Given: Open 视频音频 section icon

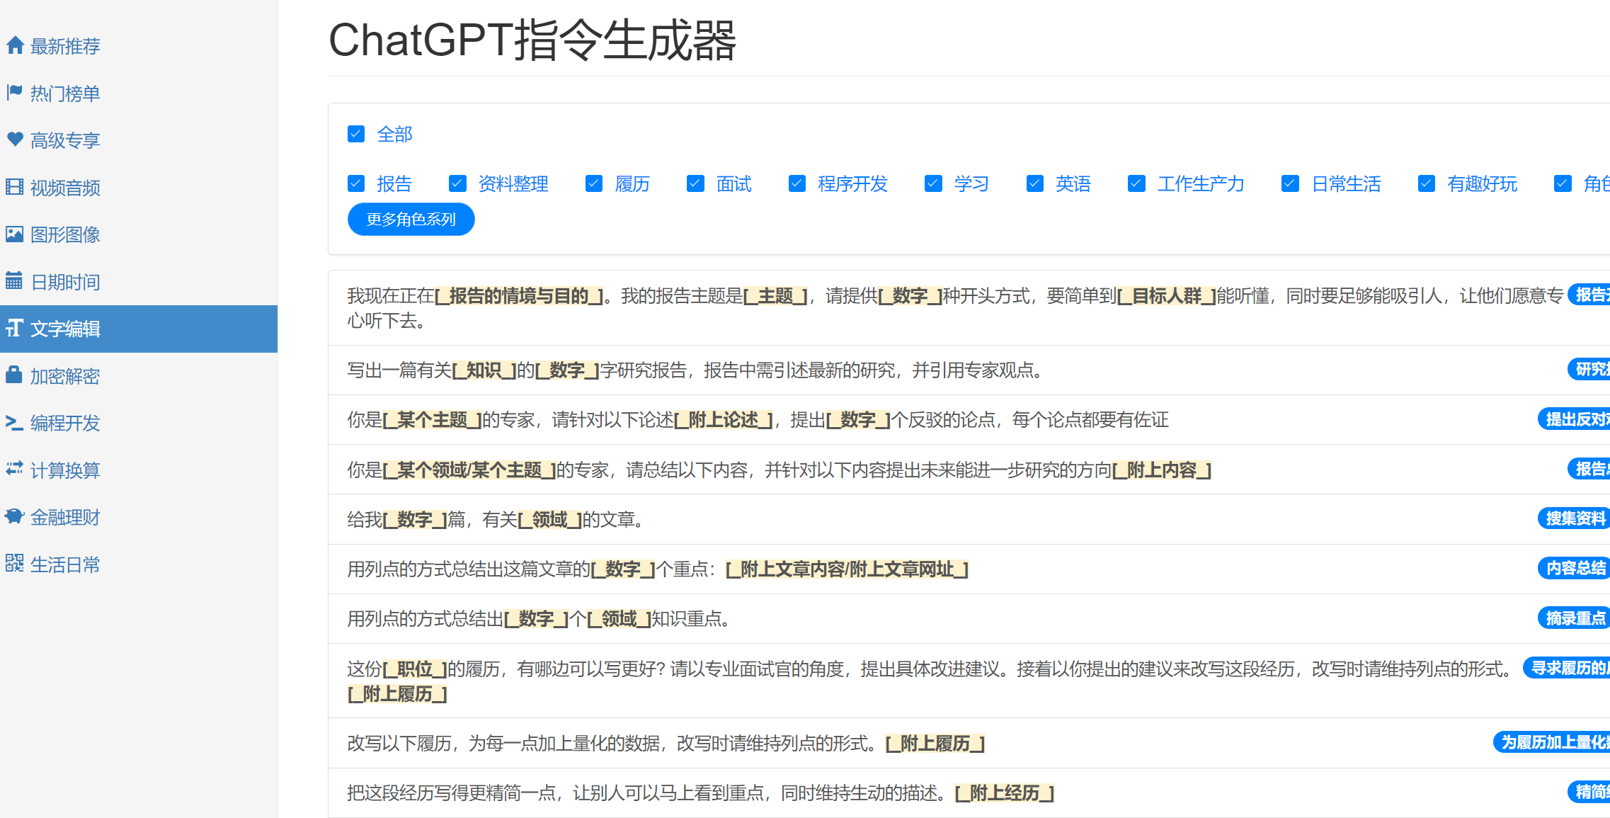Looking at the screenshot, I should [15, 187].
